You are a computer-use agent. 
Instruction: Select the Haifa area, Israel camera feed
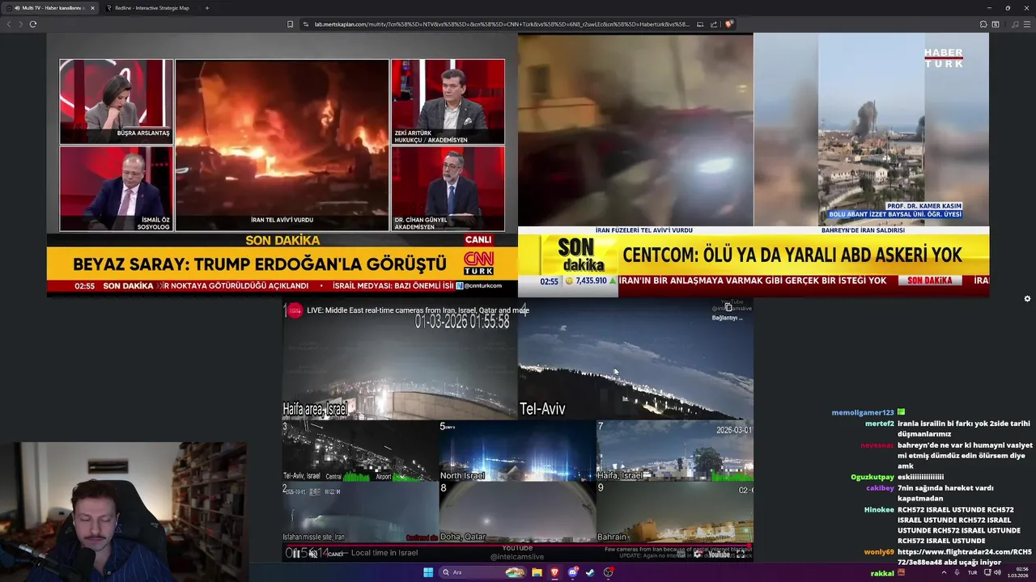(x=399, y=359)
